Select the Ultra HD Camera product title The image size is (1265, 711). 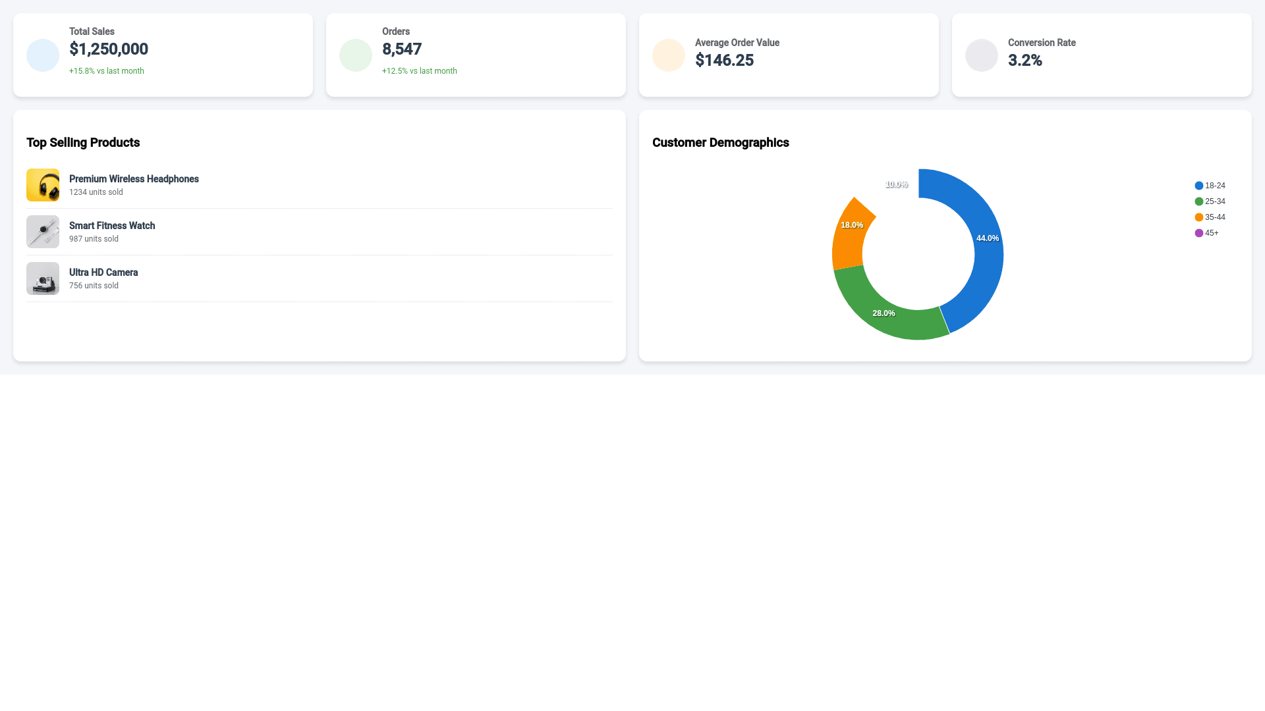(x=103, y=273)
